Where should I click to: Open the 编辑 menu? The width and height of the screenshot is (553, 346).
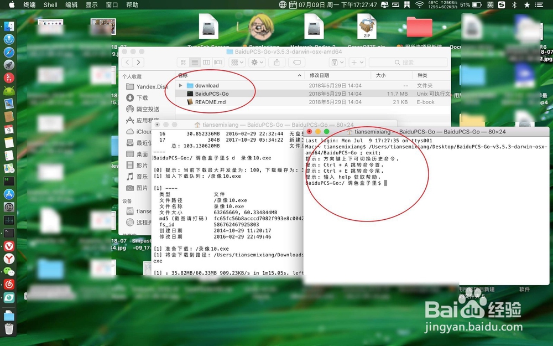(71, 4)
